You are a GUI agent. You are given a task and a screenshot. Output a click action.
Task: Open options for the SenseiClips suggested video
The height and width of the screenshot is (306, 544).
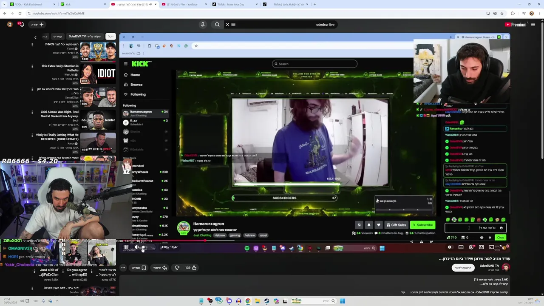coord(32,89)
